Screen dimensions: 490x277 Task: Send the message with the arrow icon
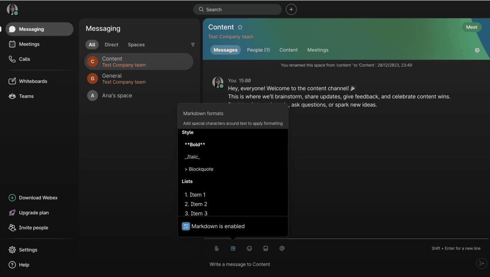tap(481, 263)
